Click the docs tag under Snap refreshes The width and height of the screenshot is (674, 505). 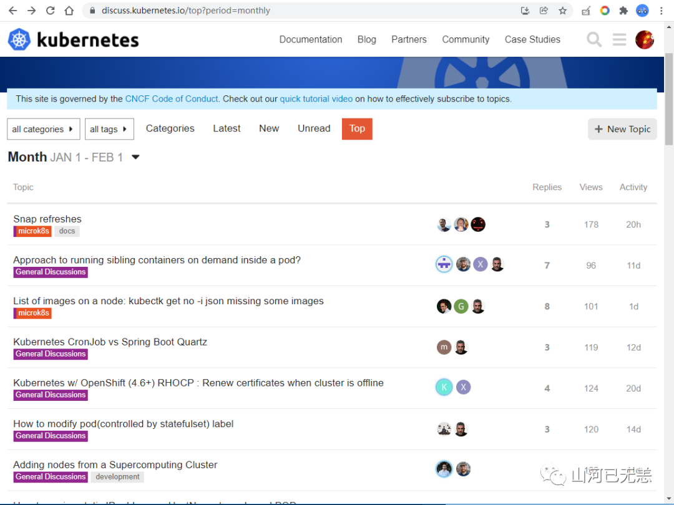click(67, 231)
